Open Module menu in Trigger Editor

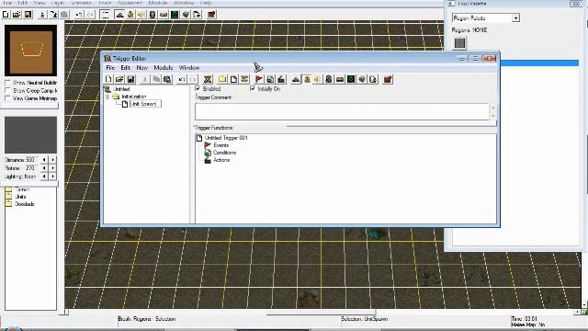tap(164, 68)
